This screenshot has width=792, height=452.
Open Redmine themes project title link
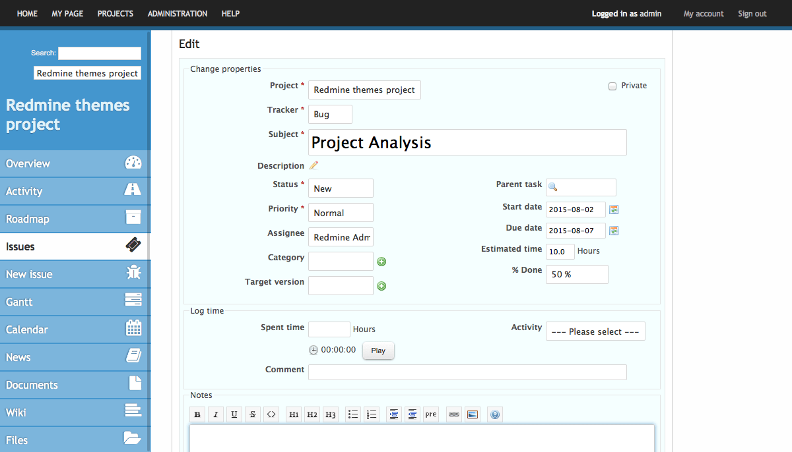68,115
